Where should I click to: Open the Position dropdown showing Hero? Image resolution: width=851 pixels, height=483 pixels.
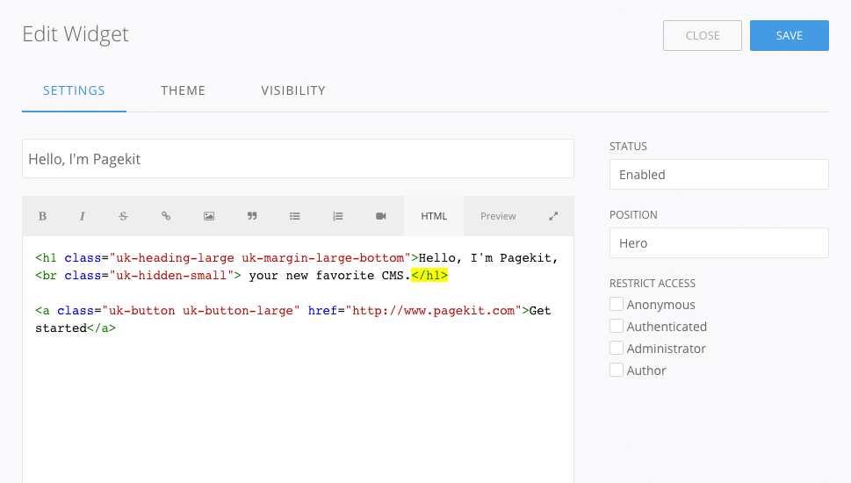[x=718, y=243]
